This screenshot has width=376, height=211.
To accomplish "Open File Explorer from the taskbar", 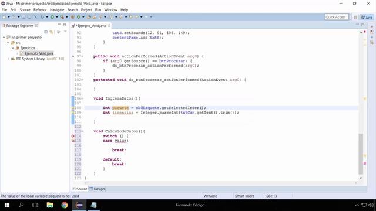I will pyautogui.click(x=50, y=205).
